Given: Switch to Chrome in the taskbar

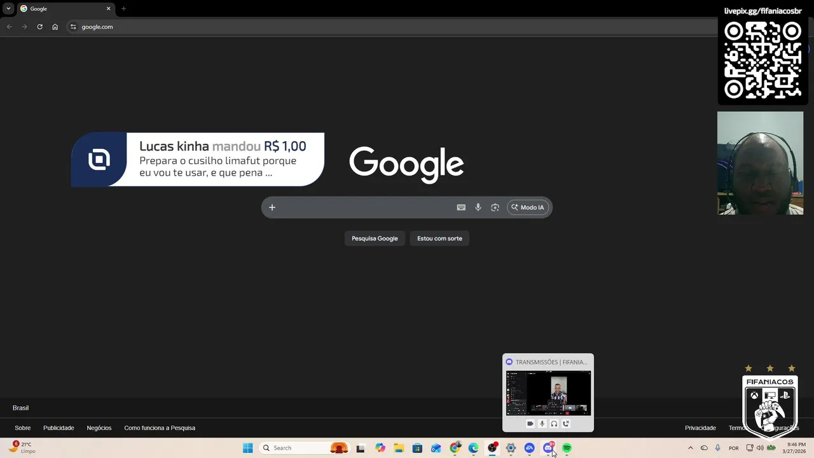Looking at the screenshot, I should tap(455, 448).
